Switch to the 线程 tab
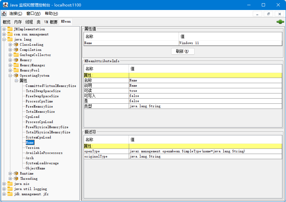 (29, 22)
